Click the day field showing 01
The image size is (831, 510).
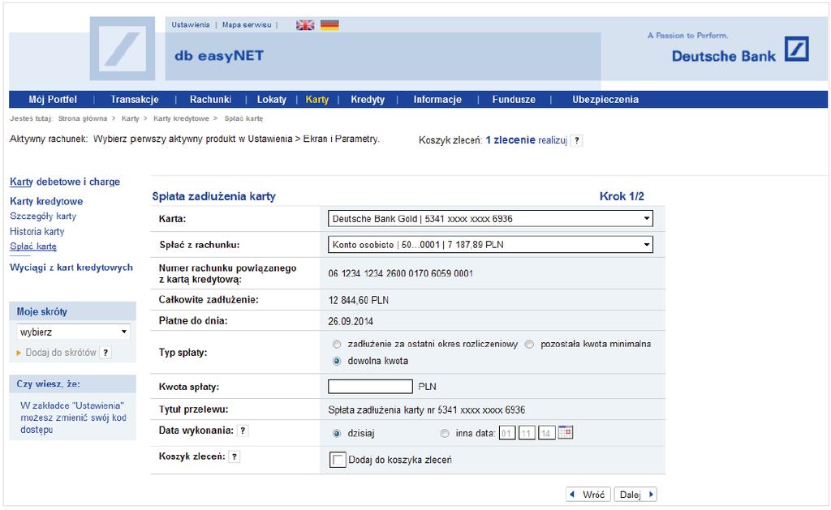pyautogui.click(x=507, y=433)
